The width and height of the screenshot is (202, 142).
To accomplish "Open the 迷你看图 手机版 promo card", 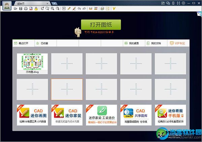I will click(170, 115).
